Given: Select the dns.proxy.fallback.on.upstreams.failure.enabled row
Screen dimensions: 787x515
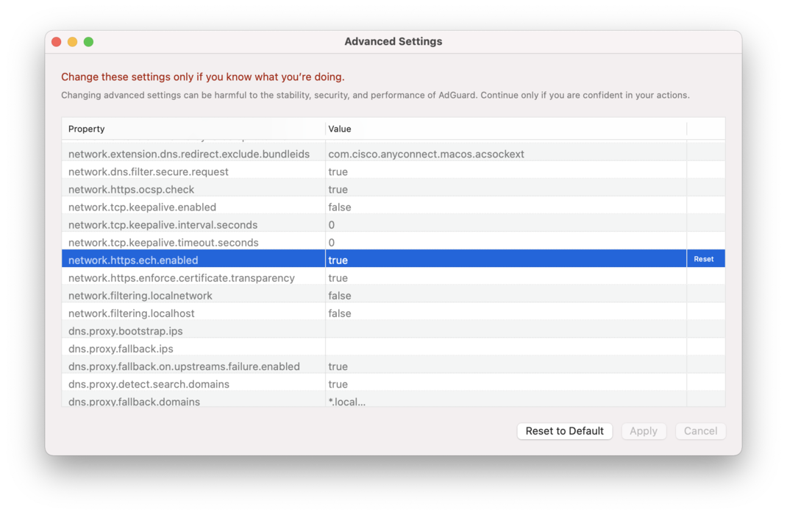Looking at the screenshot, I should click(184, 366).
